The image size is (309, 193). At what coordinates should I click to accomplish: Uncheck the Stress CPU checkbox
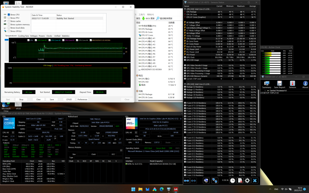9,15
